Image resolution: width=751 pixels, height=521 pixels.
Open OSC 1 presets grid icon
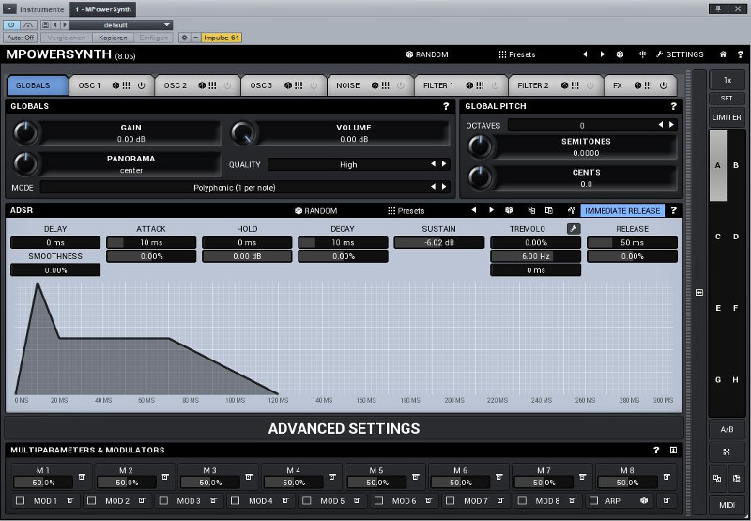(x=126, y=85)
